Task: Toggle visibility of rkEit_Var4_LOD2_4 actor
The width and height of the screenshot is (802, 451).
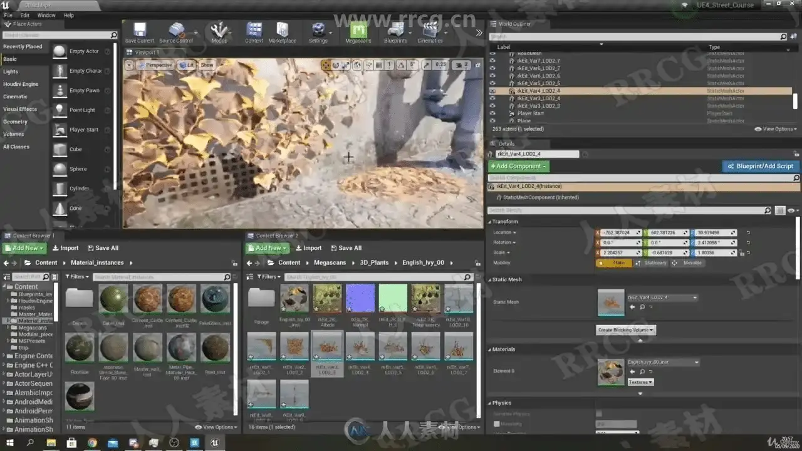Action: (492, 91)
